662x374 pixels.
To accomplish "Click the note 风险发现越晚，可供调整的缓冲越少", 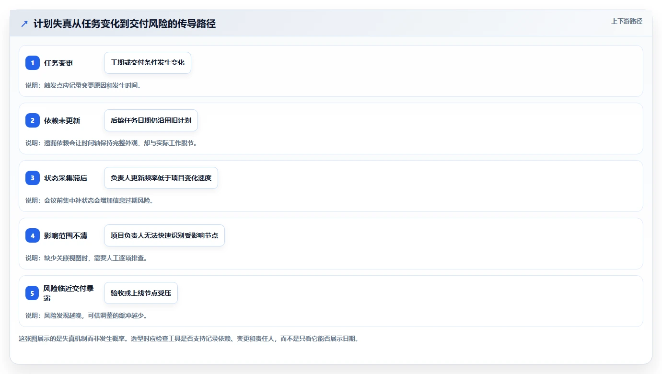I will [x=86, y=316].
